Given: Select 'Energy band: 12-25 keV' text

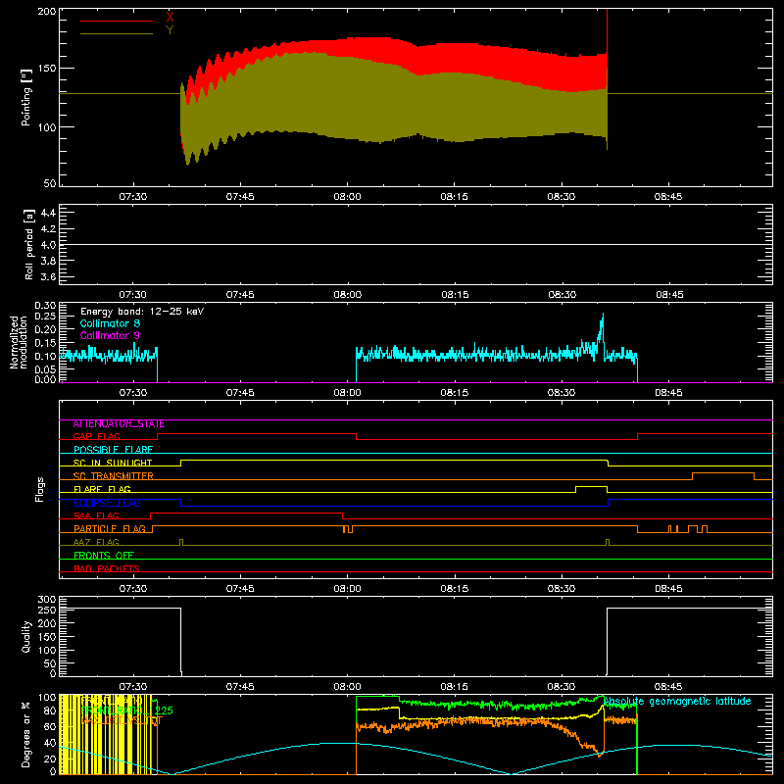Looking at the screenshot, I should [x=142, y=312].
